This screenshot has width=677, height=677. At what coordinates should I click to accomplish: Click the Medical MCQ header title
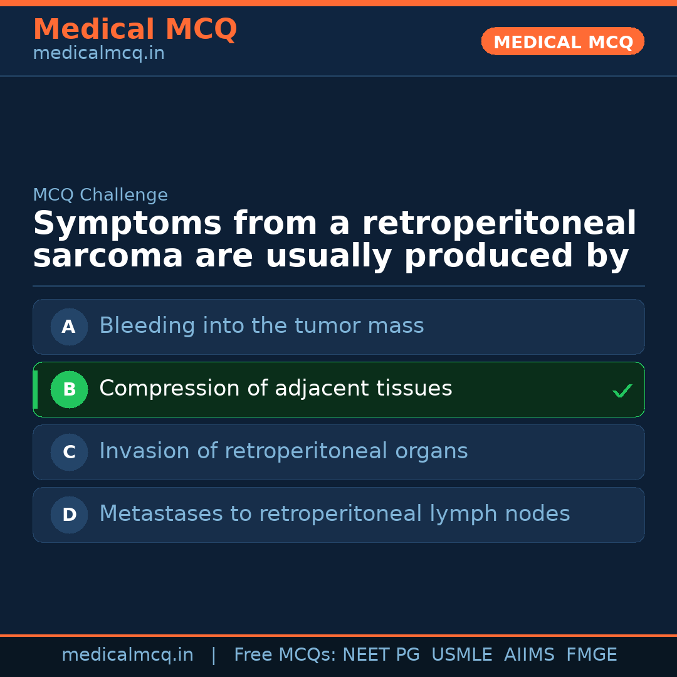coord(135,29)
